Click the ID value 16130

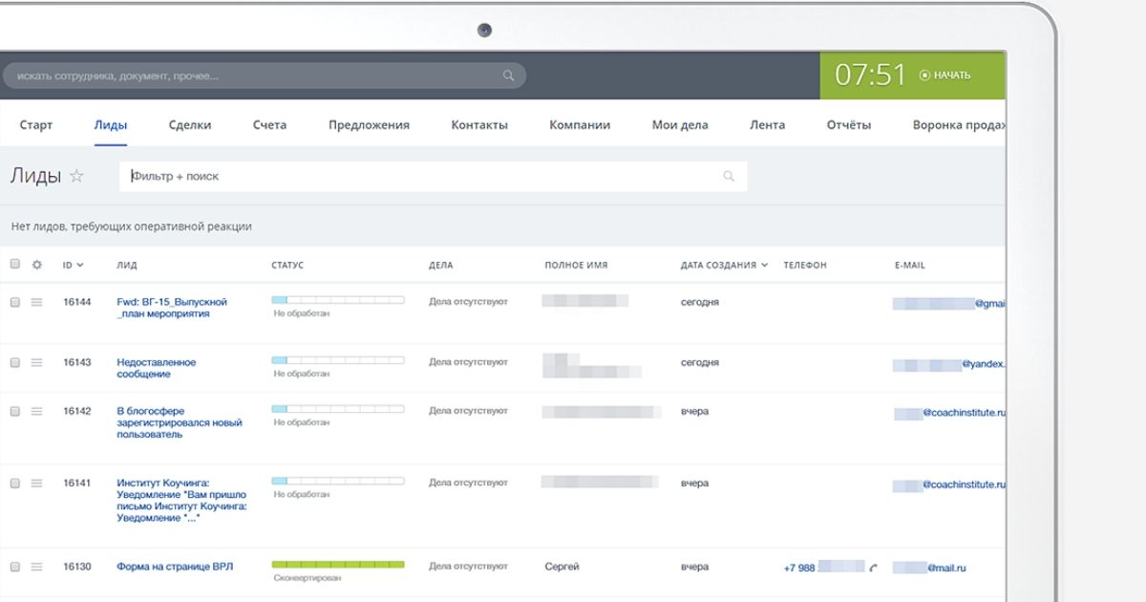(77, 567)
